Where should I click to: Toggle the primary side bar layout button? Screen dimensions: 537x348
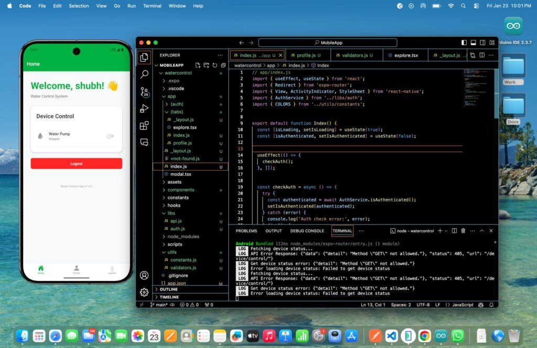pyautogui.click(x=464, y=43)
